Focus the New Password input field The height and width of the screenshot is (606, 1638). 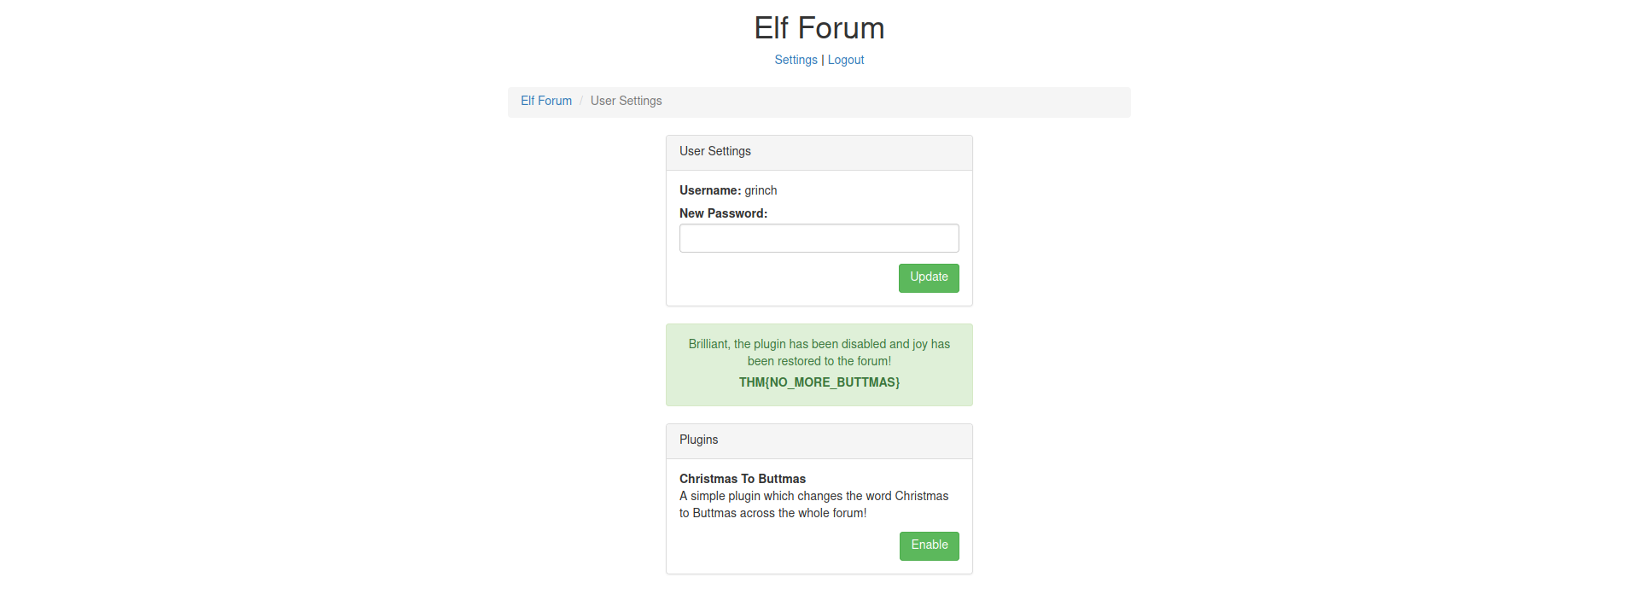[819, 238]
